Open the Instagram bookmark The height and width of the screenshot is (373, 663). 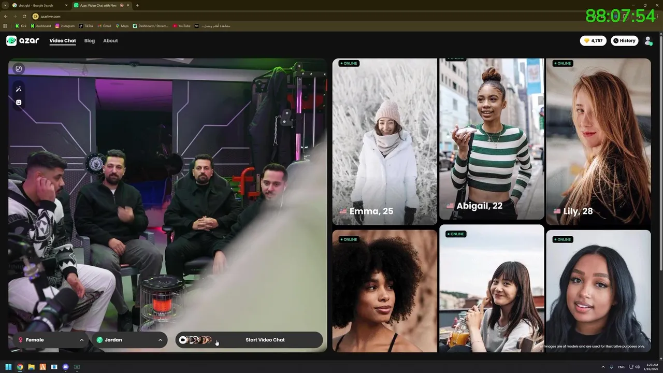pos(65,26)
